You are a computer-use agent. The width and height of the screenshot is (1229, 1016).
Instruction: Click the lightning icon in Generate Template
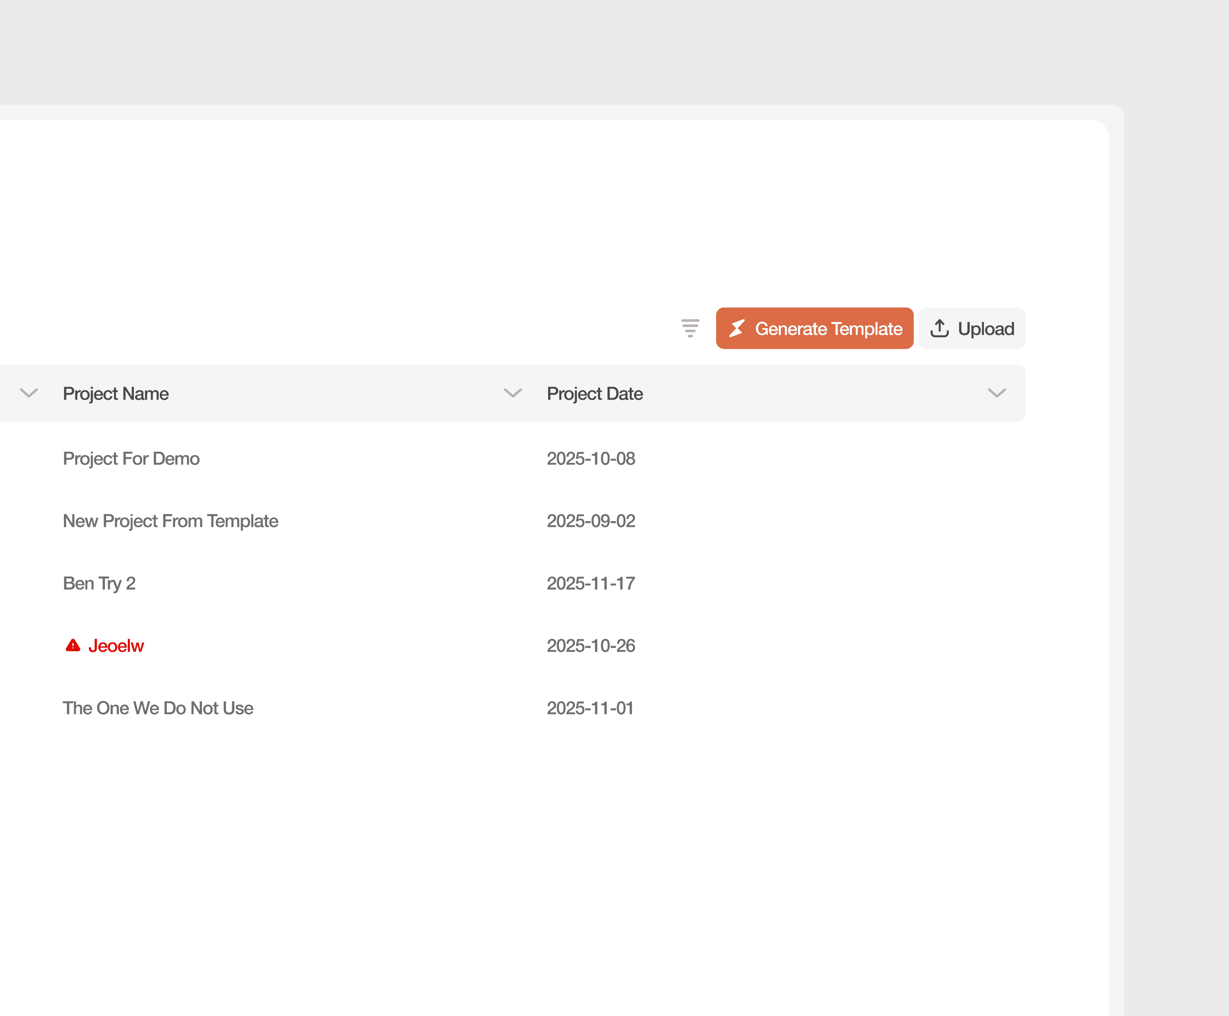tap(737, 328)
